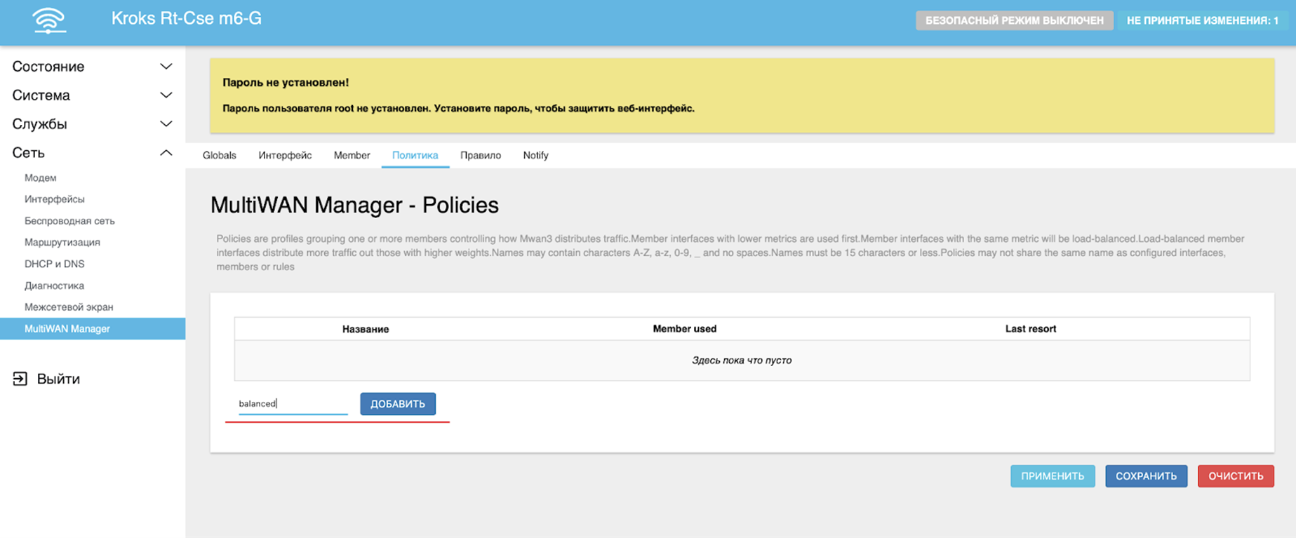
Task: Collapse the Сеть section chevron
Action: [166, 153]
